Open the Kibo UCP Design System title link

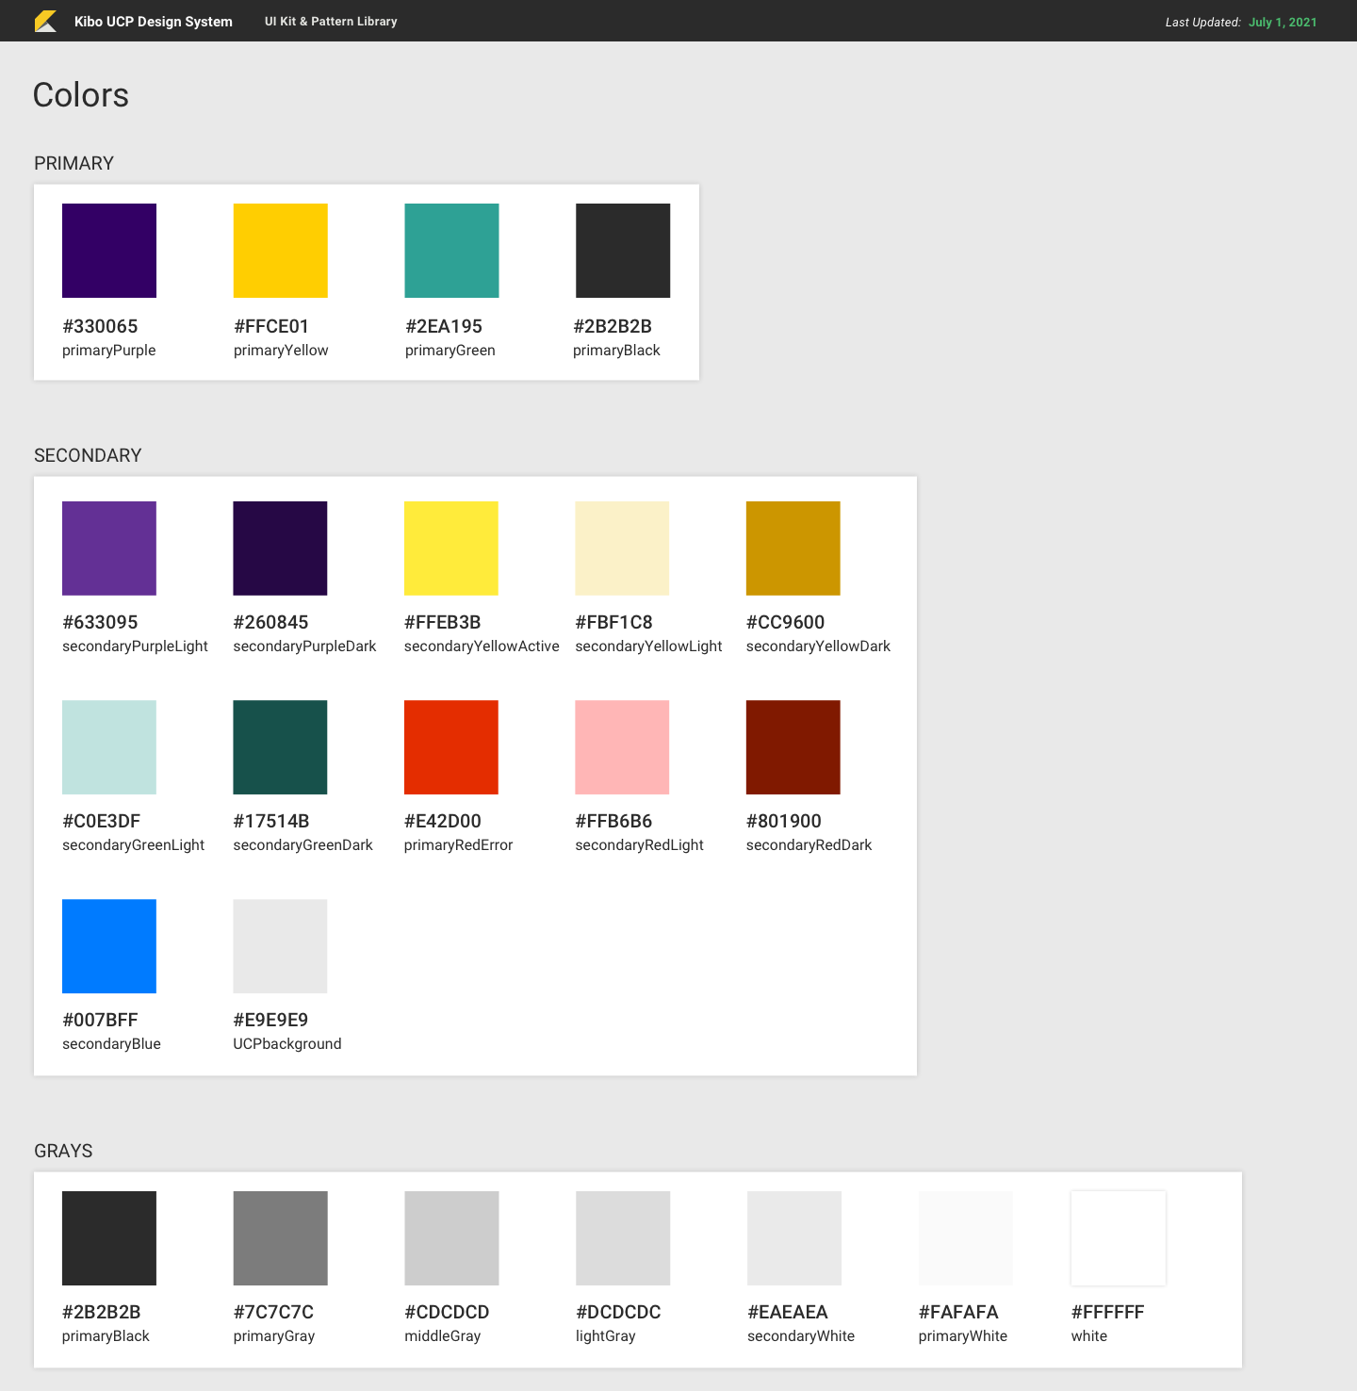coord(154,22)
